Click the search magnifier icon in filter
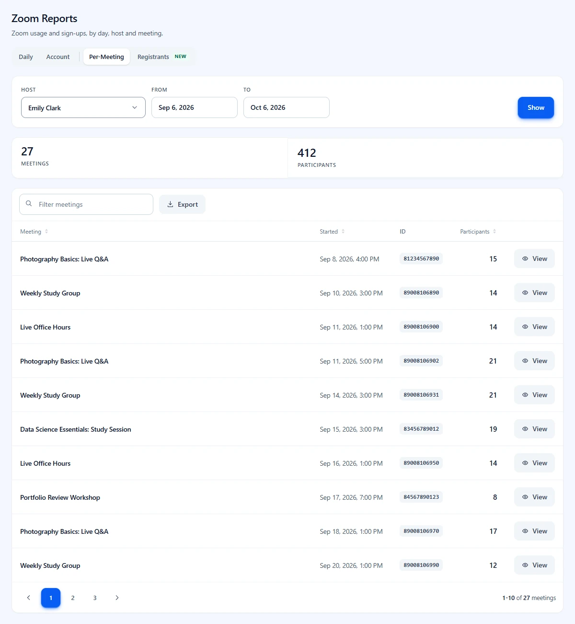This screenshot has width=575, height=624. (29, 204)
